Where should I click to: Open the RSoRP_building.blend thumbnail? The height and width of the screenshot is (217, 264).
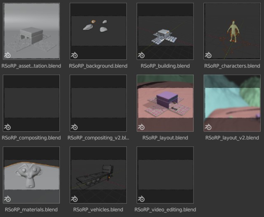pos(165,31)
